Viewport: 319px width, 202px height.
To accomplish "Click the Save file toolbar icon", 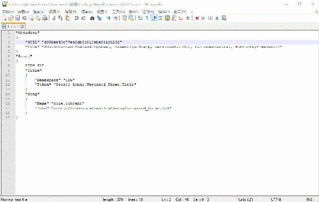I will [x=17, y=18].
